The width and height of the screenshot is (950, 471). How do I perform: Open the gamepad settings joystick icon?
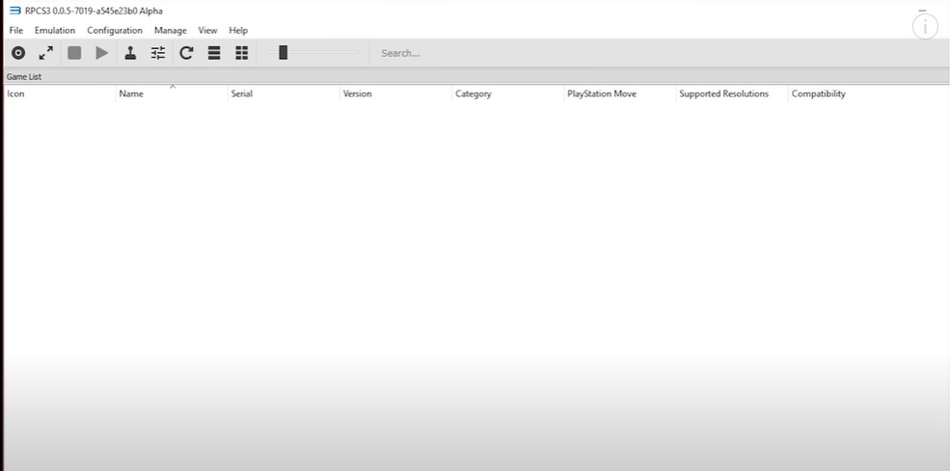click(x=130, y=53)
